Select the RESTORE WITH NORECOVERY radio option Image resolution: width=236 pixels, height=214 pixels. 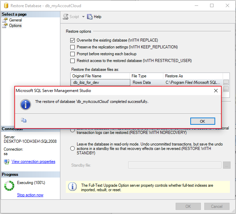[72, 130]
